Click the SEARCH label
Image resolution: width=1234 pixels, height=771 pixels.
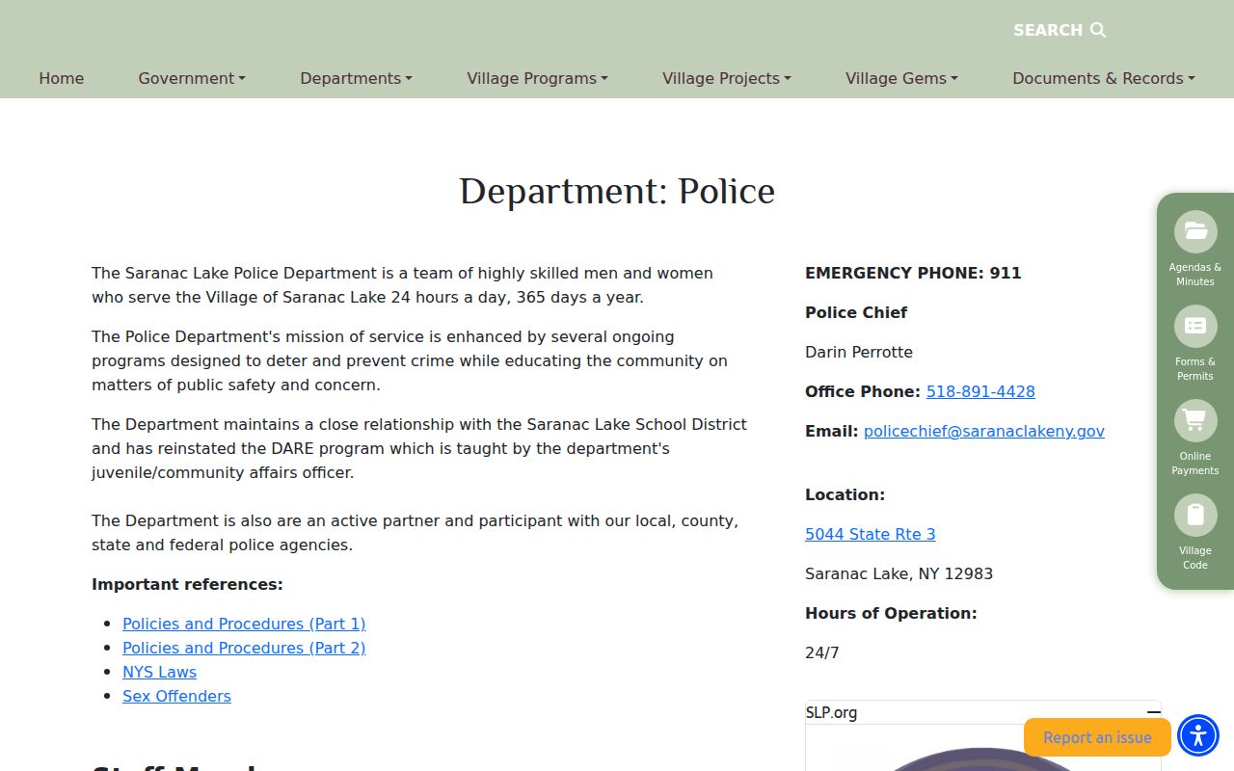(x=1048, y=30)
